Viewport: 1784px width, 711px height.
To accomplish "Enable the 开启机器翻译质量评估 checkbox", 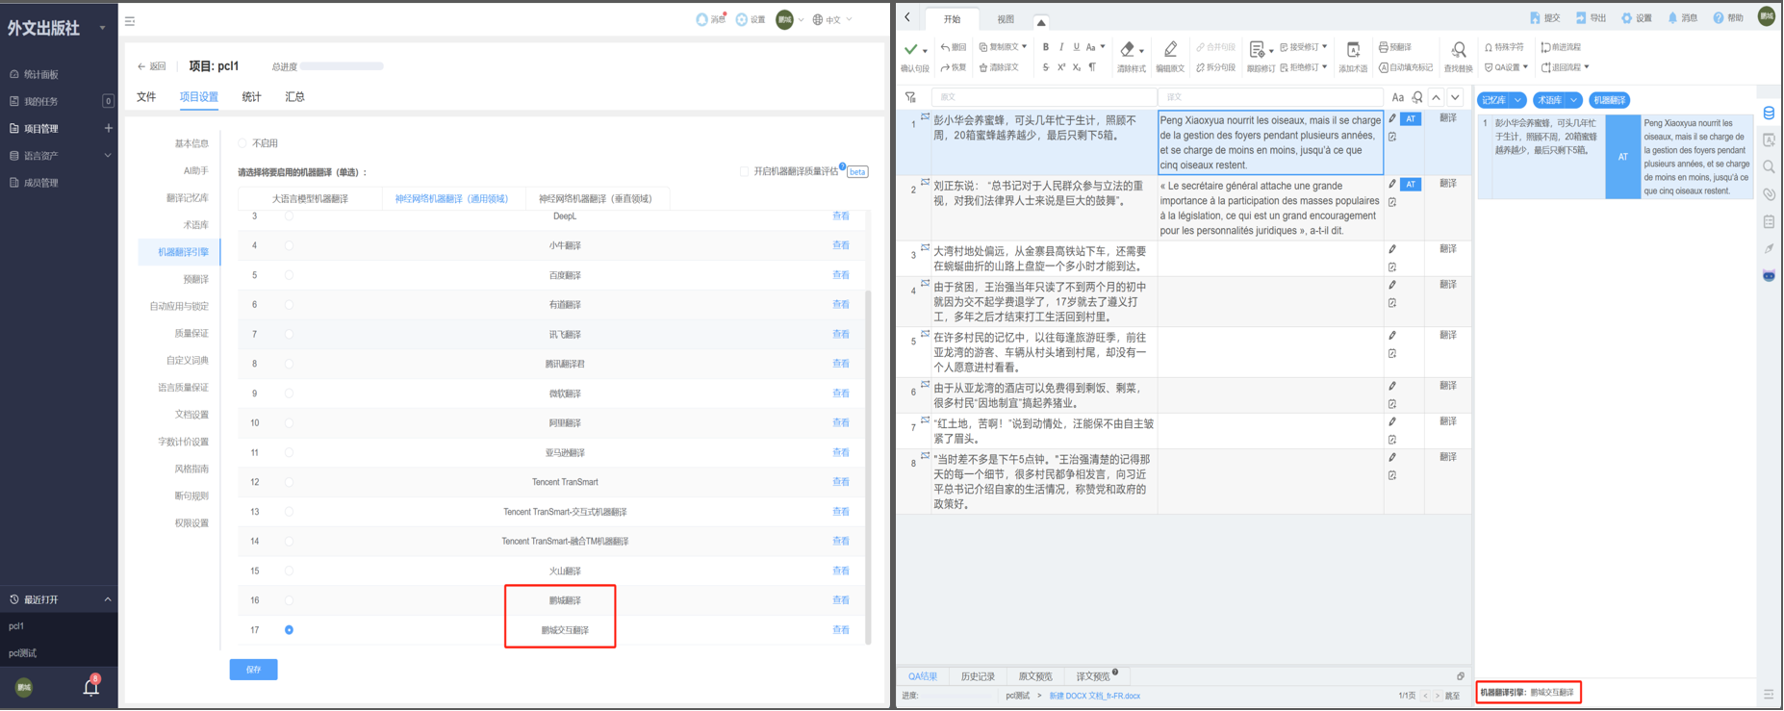I will coord(744,172).
